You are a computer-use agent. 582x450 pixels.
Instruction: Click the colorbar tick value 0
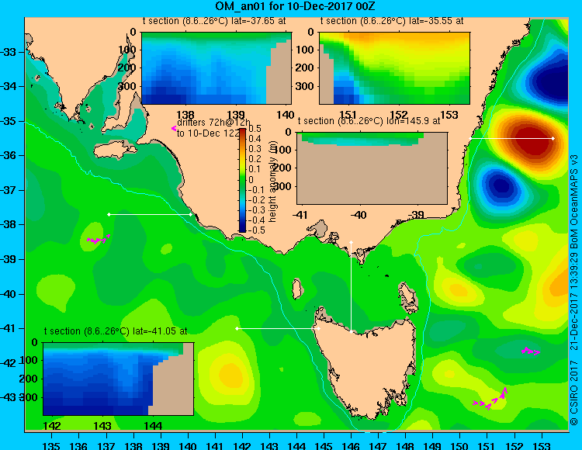coord(251,179)
